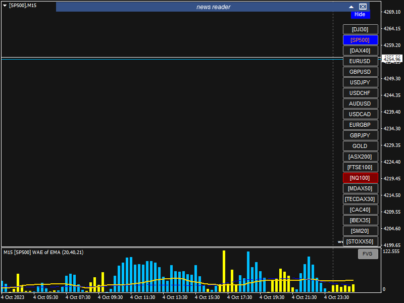The image size is (404, 303).
Task: Switch chart to [DAX40]
Action: point(360,50)
